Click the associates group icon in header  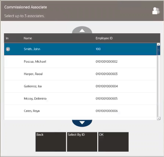156,11
